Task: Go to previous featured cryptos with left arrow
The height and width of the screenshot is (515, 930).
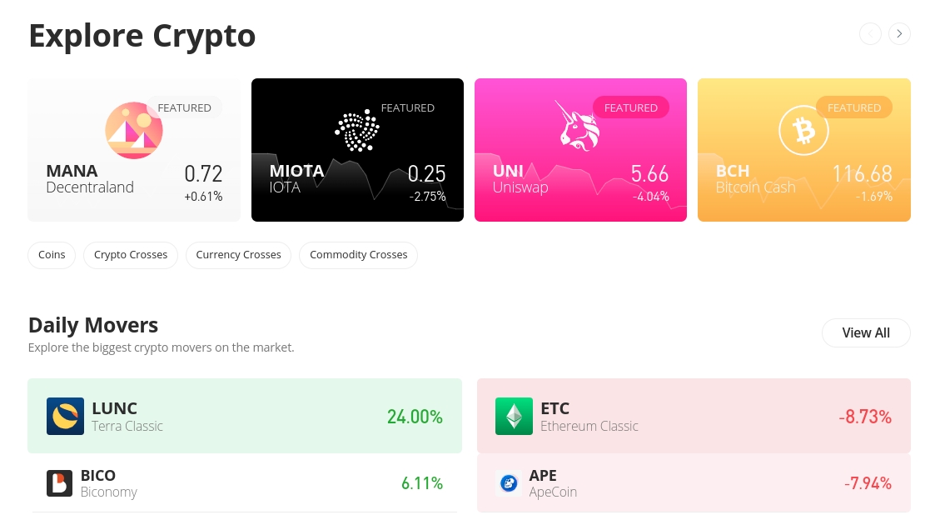Action: click(870, 34)
